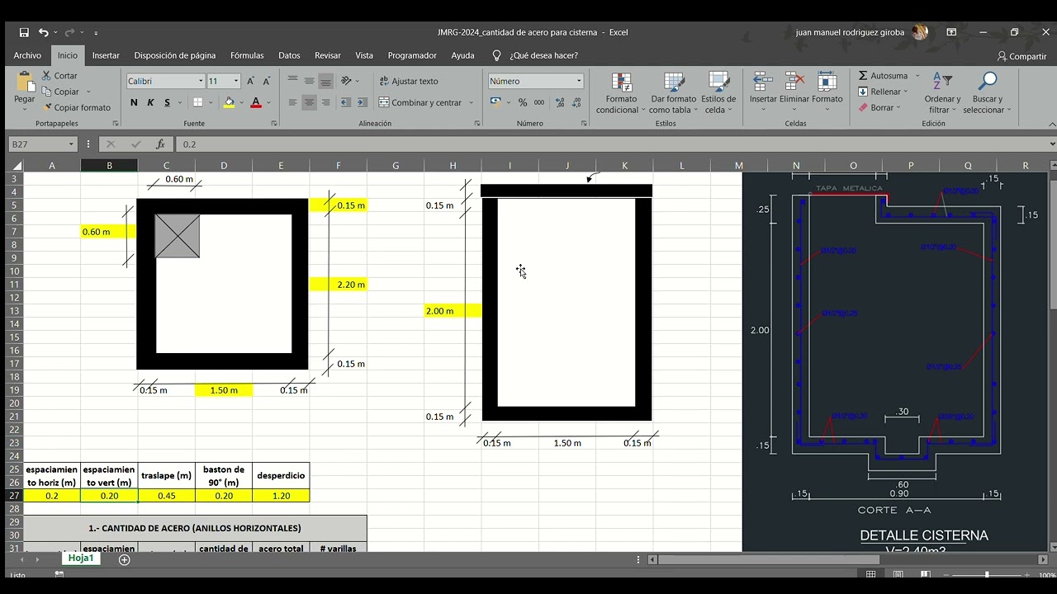Open the Insertar ribbon tab
The width and height of the screenshot is (1057, 594).
106,55
